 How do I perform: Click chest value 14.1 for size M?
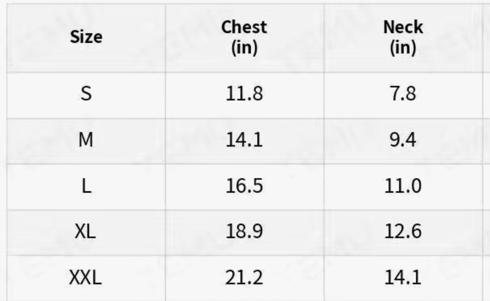click(244, 140)
